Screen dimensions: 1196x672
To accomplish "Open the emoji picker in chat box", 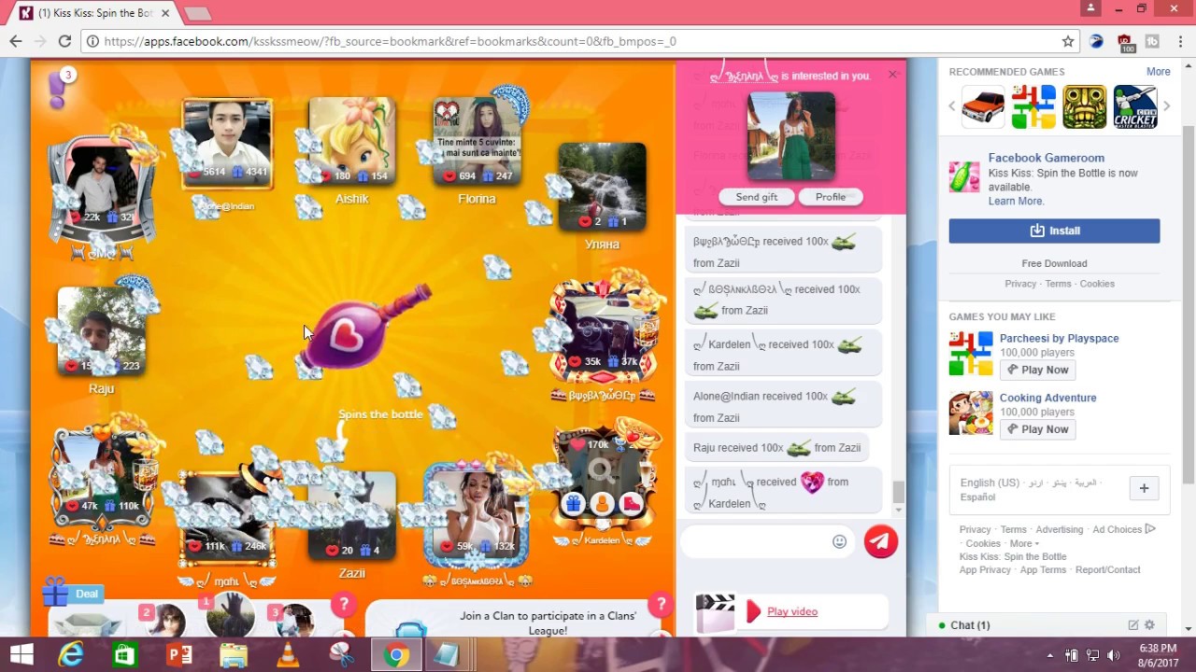I will tap(839, 541).
